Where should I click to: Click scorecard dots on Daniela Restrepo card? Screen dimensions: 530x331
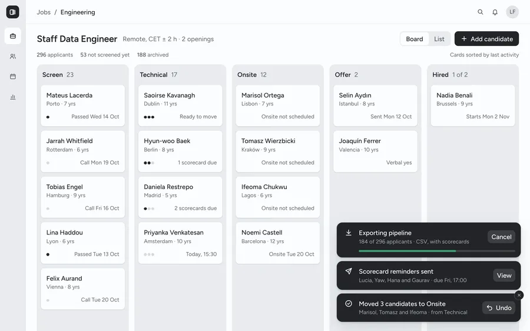point(149,208)
